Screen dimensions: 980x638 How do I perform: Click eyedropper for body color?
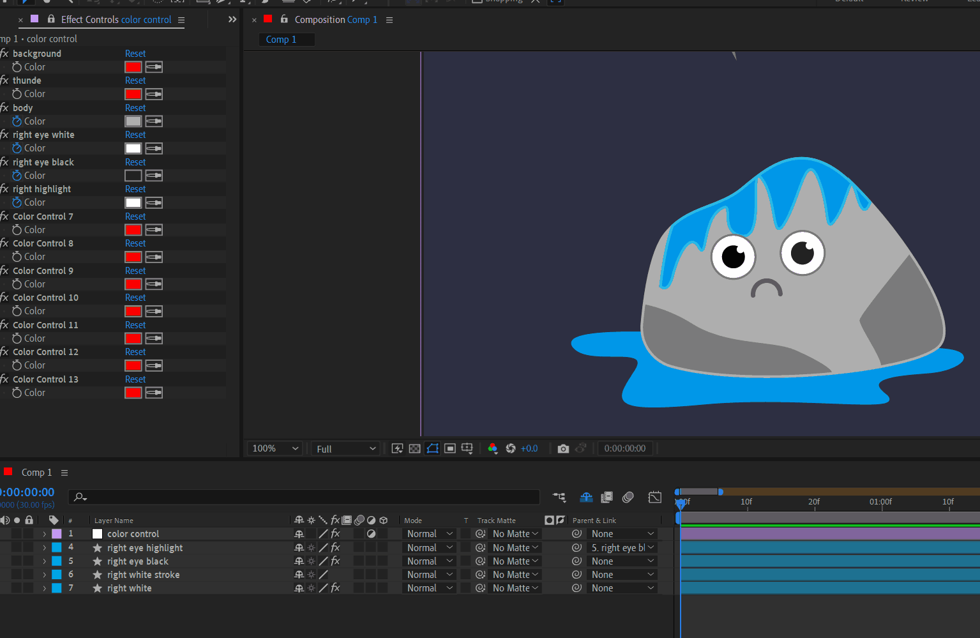(x=154, y=121)
